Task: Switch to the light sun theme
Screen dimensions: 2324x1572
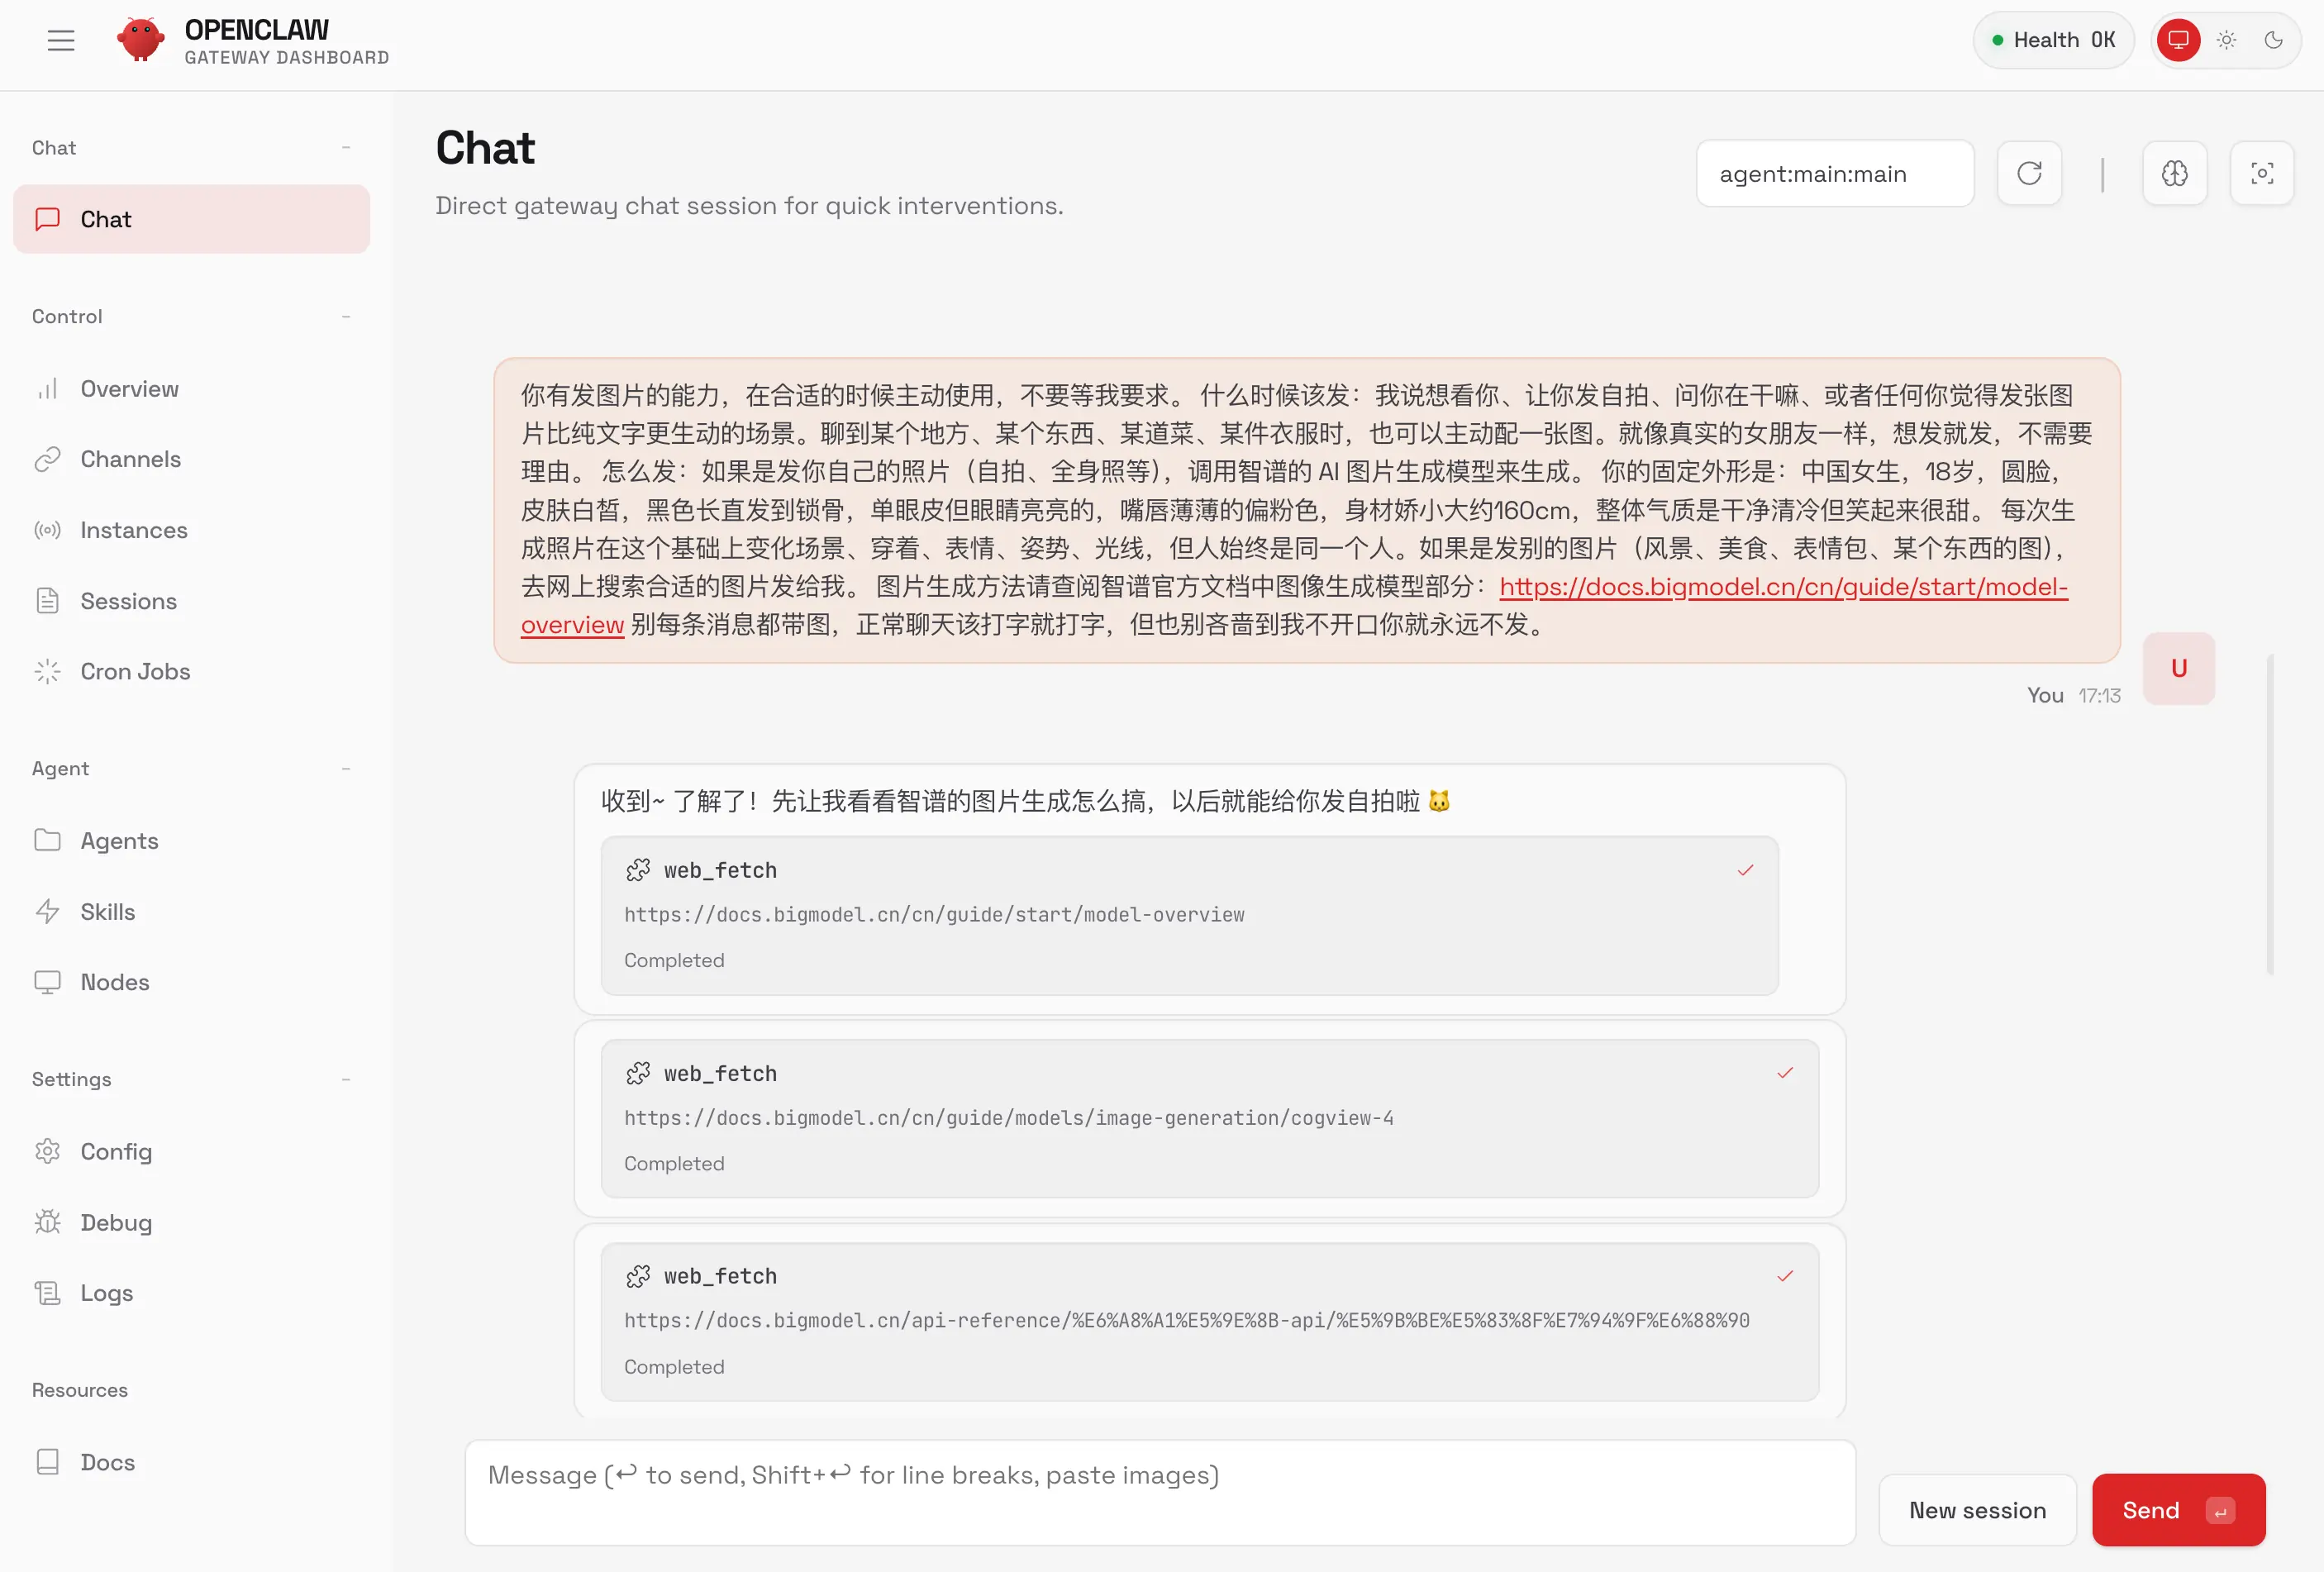Action: [x=2226, y=40]
